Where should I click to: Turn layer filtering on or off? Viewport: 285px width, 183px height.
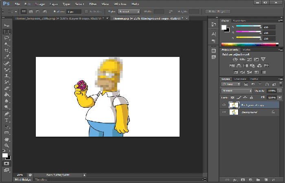pos(281,84)
